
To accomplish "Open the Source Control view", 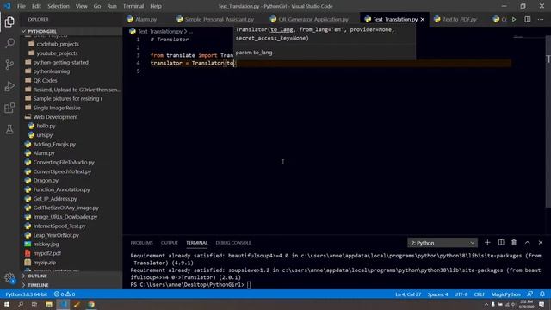I will click(x=9, y=65).
